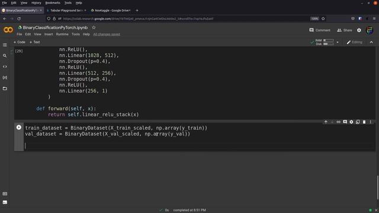Screen dimensions: 379x213
Task: Open the Colab Edit menu
Action: pos(28,34)
